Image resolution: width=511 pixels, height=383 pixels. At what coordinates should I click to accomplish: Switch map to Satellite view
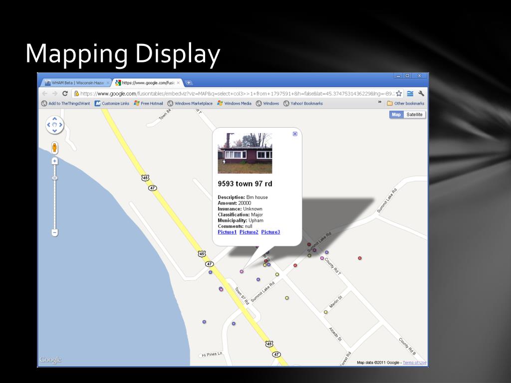tap(415, 115)
